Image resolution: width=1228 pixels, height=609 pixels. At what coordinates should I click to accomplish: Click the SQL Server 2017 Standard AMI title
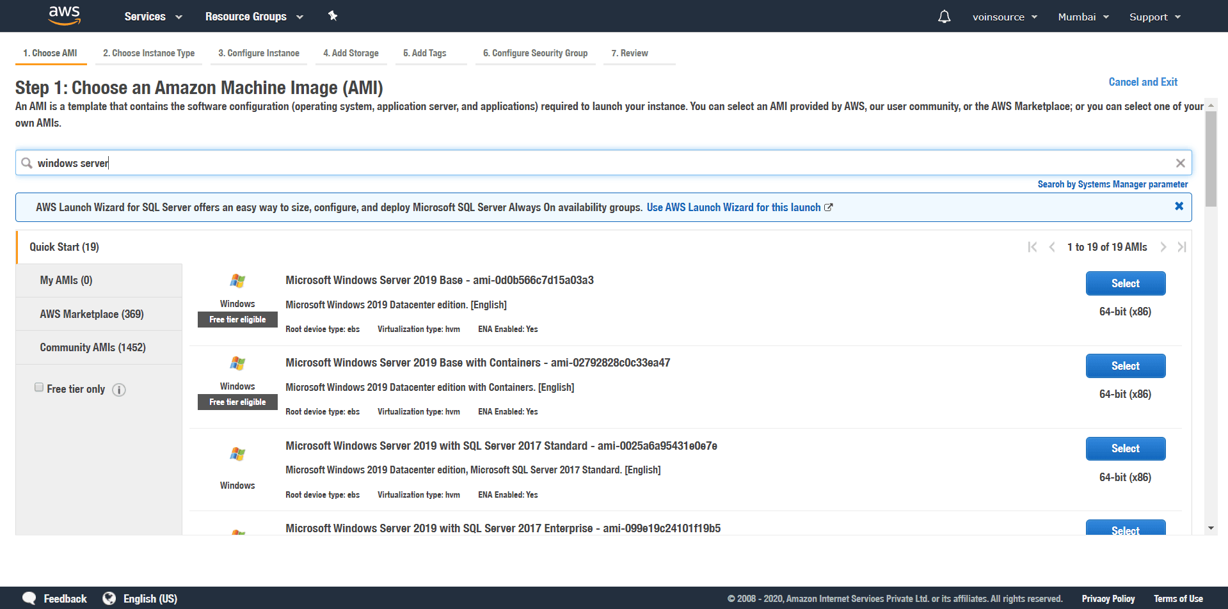pyautogui.click(x=501, y=446)
